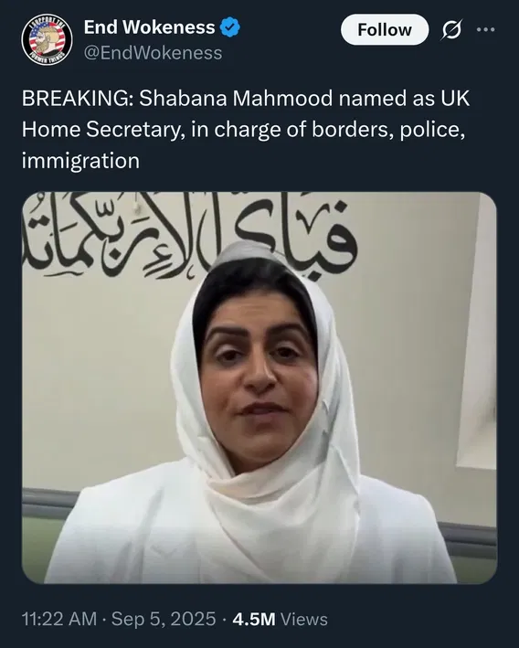519x648 pixels.
Task: Select the word BREAKING in the post
Action: coord(75,99)
